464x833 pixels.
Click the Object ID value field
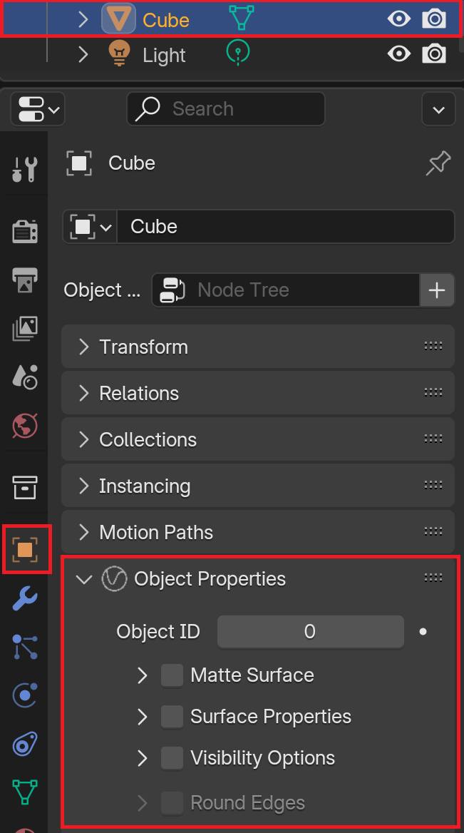click(x=311, y=632)
